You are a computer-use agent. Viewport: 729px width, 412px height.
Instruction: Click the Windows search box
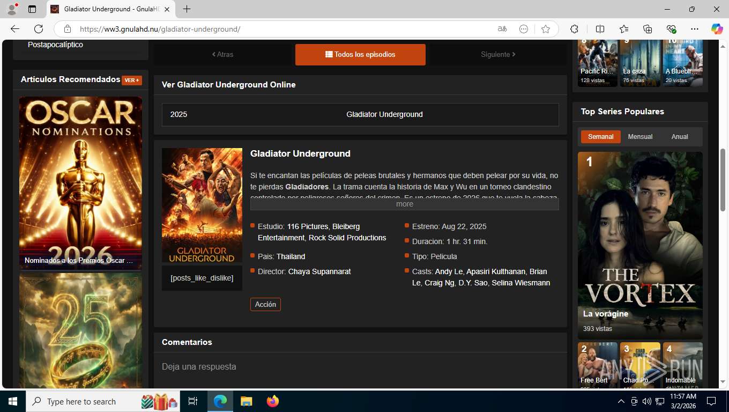click(x=103, y=401)
